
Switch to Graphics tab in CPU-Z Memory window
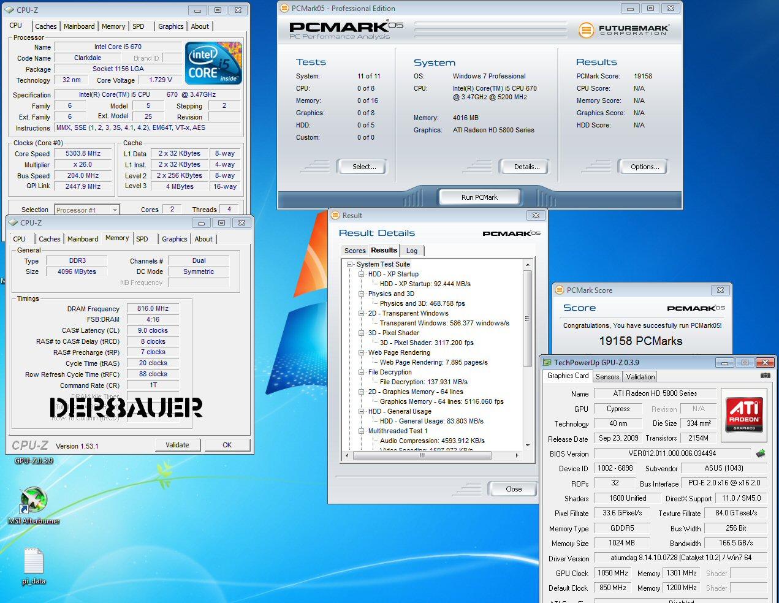(175, 239)
